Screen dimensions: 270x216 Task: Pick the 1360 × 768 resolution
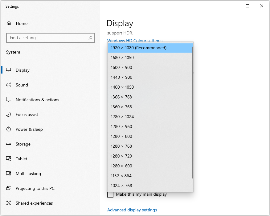click(x=150, y=107)
